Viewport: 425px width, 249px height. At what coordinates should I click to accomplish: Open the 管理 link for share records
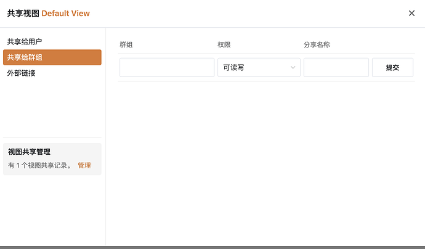(x=84, y=165)
